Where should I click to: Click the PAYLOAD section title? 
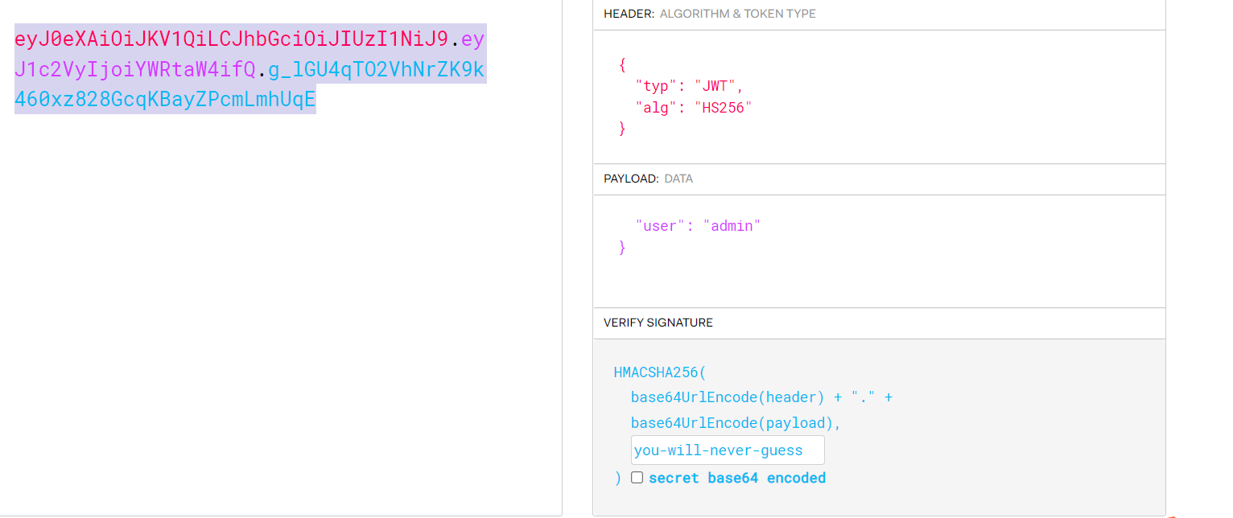[x=631, y=179]
